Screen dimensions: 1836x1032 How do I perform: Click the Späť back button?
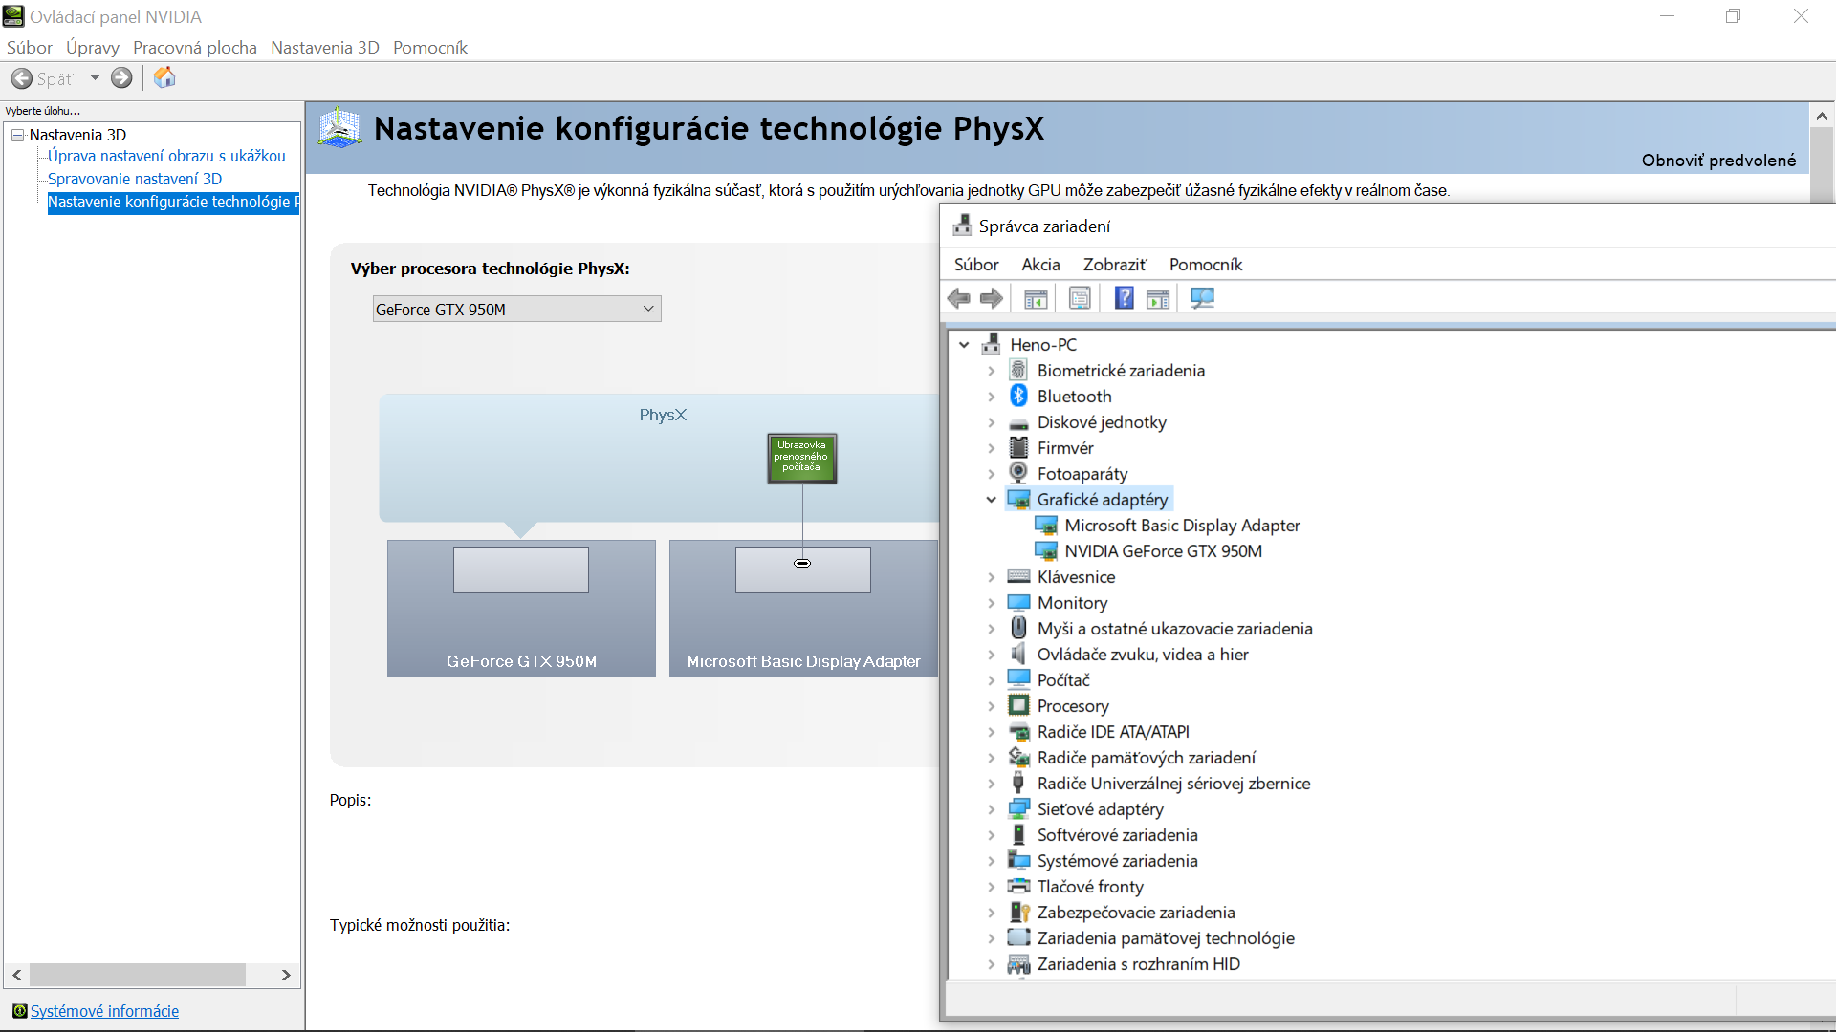pos(42,78)
